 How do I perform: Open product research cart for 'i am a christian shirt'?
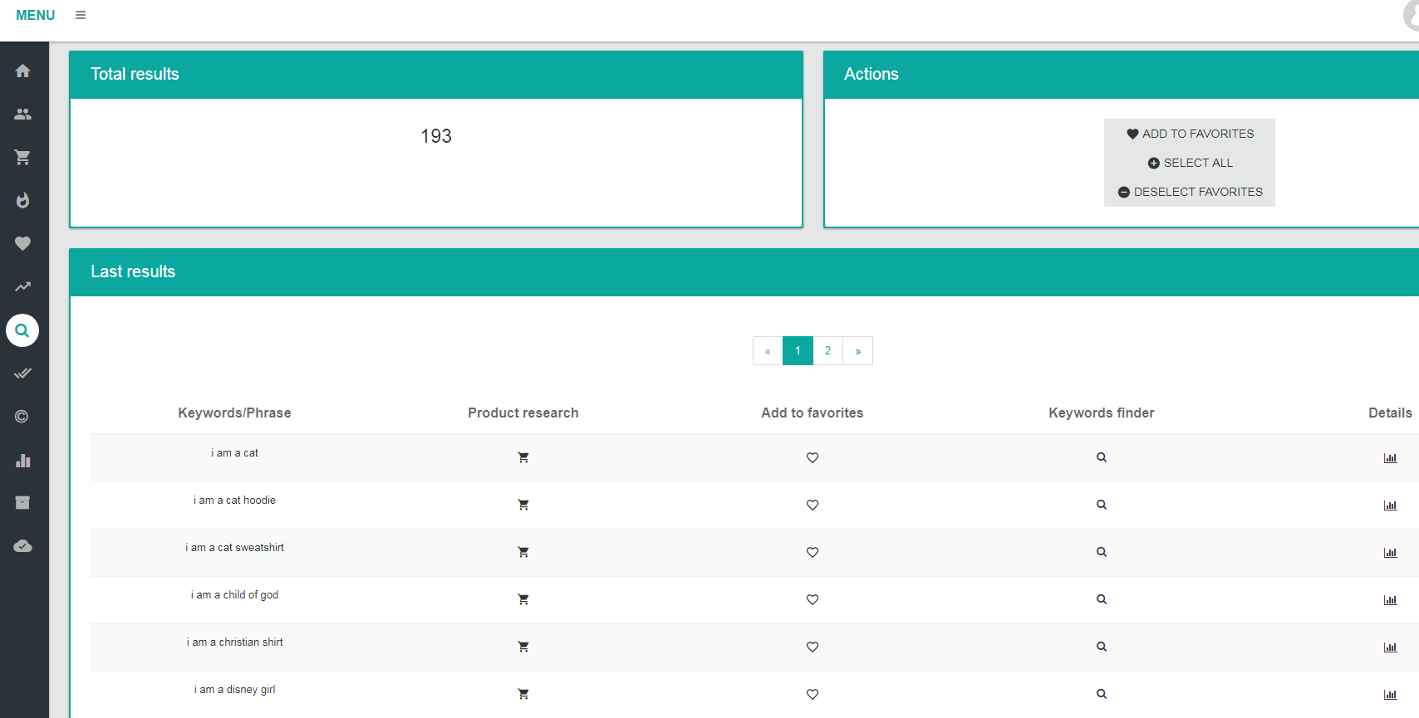[523, 647]
